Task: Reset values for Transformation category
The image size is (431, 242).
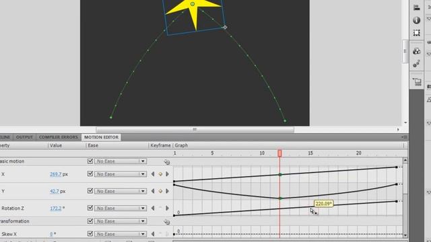Action: pos(166,221)
